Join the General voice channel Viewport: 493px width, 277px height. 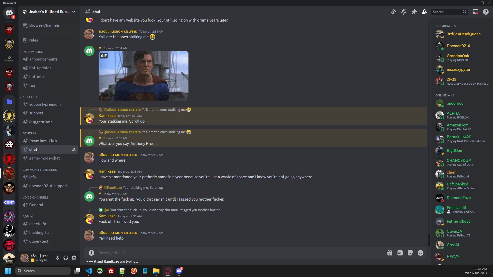(49, 205)
